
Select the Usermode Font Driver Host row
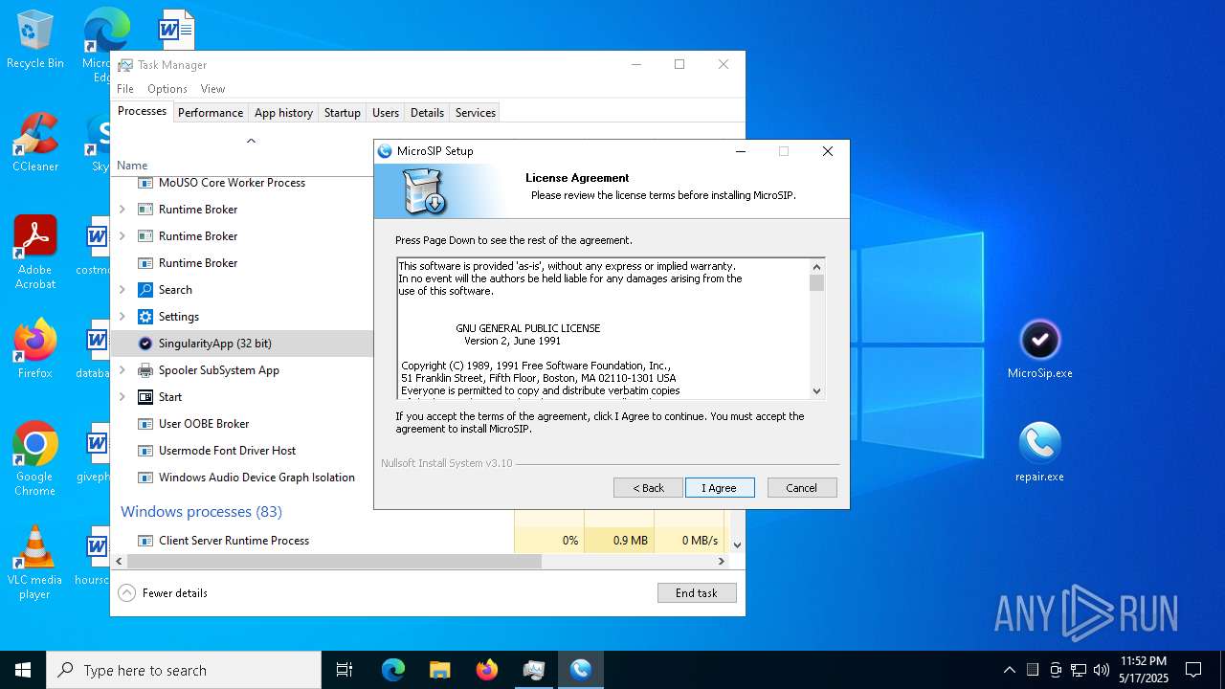tap(242, 451)
